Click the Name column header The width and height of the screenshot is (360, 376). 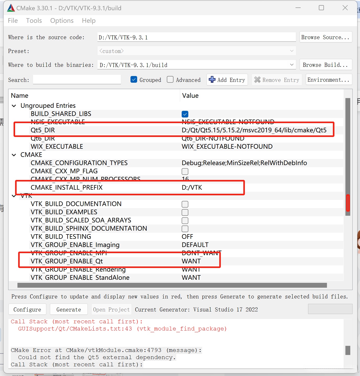(20, 96)
